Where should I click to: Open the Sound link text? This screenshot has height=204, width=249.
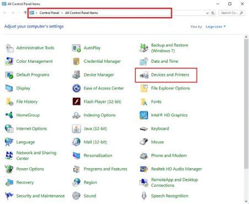(90, 196)
